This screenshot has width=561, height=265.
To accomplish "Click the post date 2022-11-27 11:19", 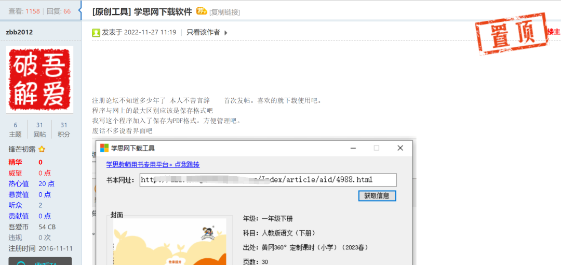I will tap(150, 32).
